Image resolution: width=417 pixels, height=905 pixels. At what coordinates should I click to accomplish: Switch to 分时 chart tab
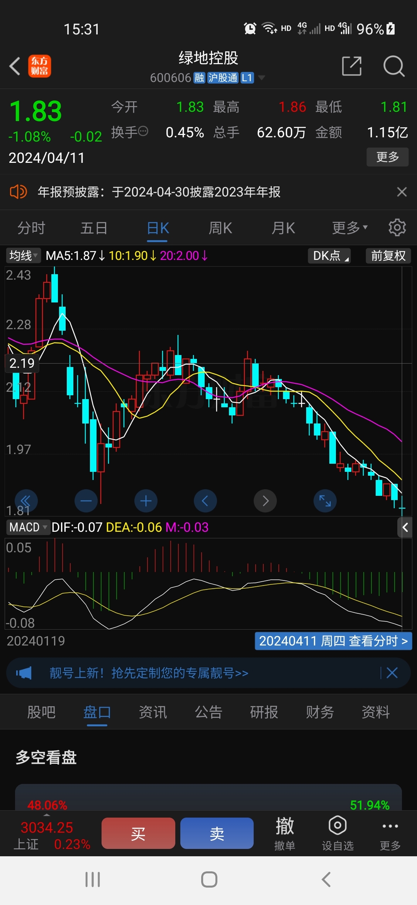pyautogui.click(x=31, y=228)
